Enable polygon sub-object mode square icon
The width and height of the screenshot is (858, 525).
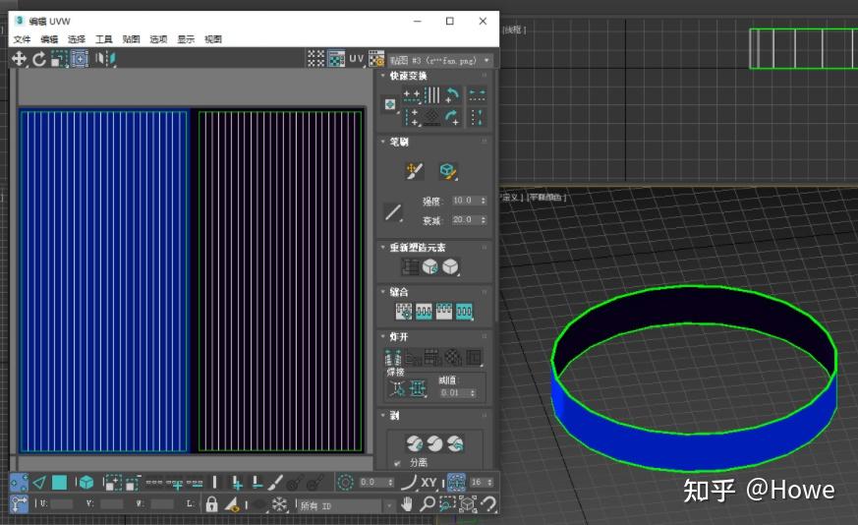point(59,483)
